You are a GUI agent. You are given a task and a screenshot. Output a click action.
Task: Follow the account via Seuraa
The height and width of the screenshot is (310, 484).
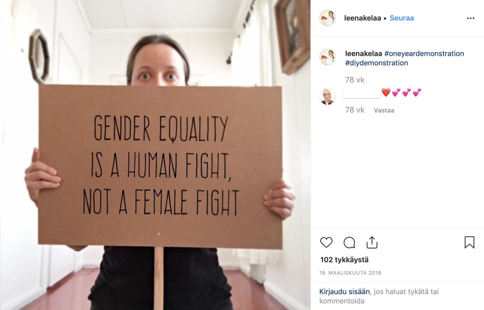pyautogui.click(x=402, y=18)
